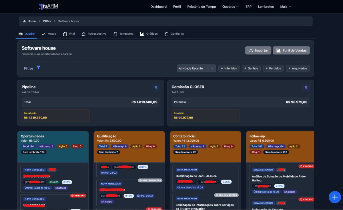This screenshot has width=343, height=210.
Task: Click the Templates clipboard icon
Action: [115, 34]
